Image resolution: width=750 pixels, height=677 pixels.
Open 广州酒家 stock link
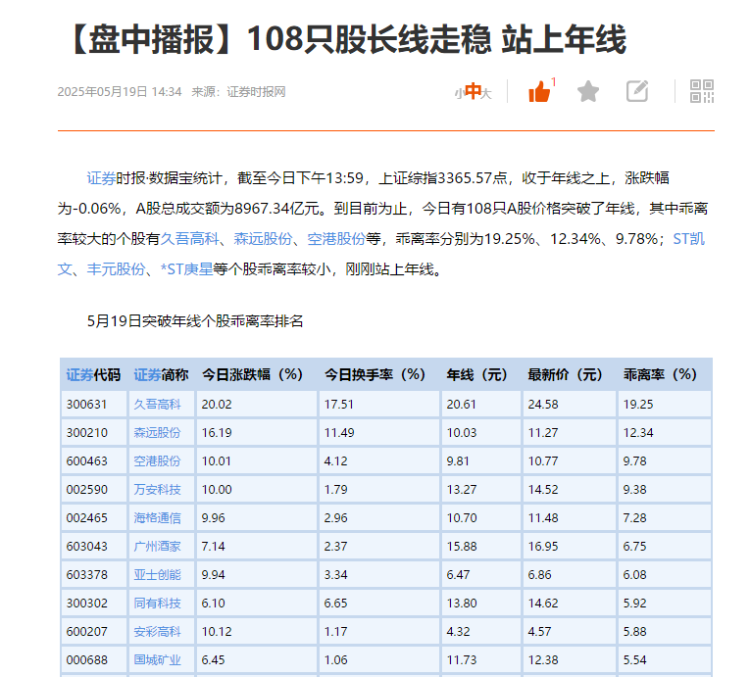[158, 547]
